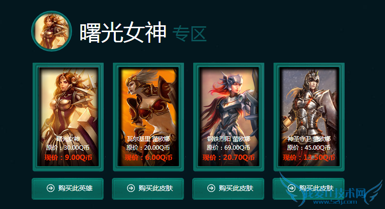Screen dimensions: 385x209
Task: Click arrow icon on 钢铁烈阳 skin's buy button
Action: (x=211, y=188)
